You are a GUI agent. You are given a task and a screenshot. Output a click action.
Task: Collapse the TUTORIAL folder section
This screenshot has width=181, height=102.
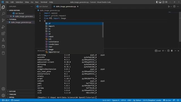coord(21,20)
